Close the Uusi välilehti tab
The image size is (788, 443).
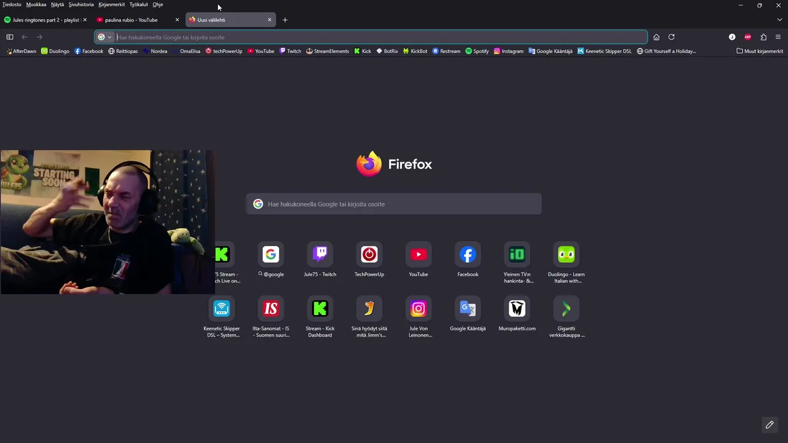click(x=270, y=20)
